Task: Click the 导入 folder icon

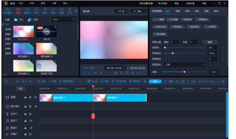Action: [x=16, y=19]
